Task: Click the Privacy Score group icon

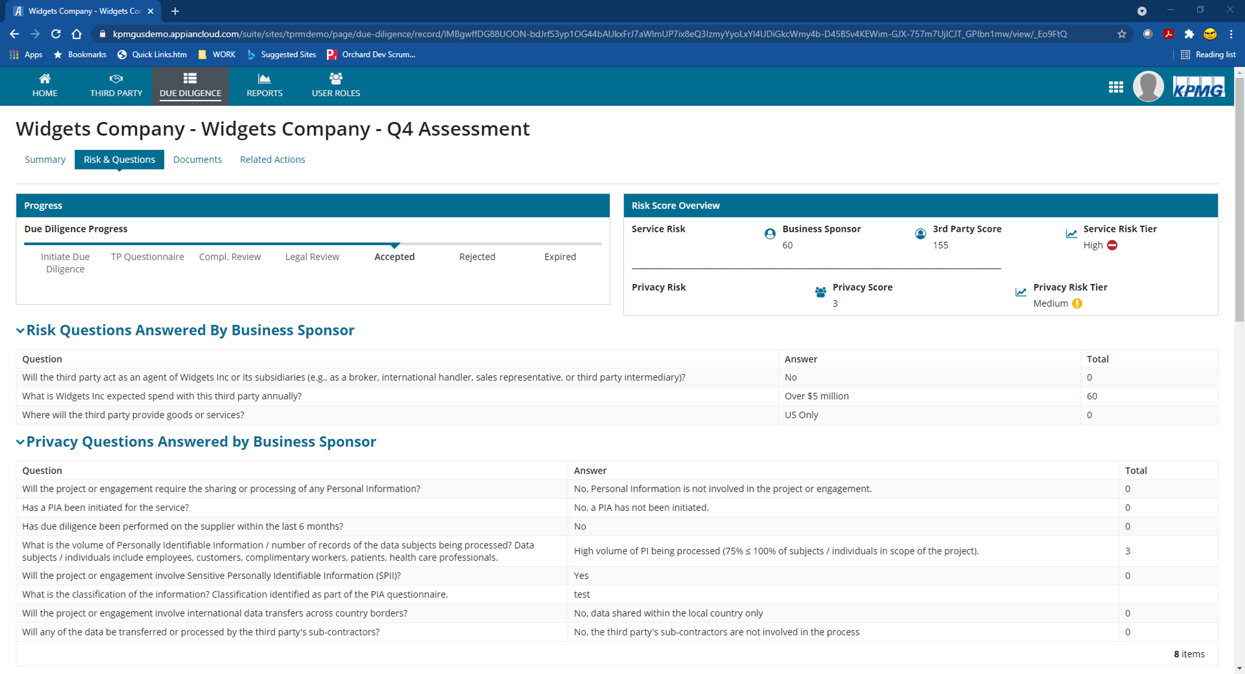Action: click(x=820, y=292)
